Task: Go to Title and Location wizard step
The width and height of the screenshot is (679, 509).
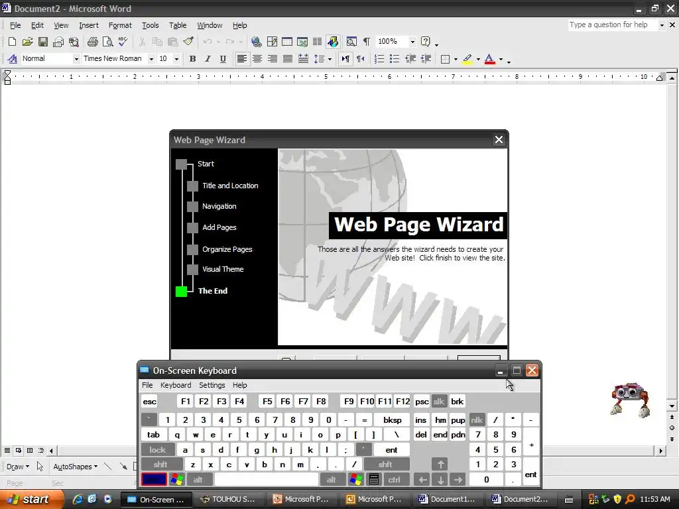Action: coord(230,186)
